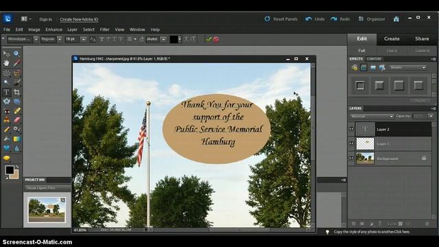The image size is (439, 247).
Task: Select the heart Custom Shape tool
Action: pos(6,148)
